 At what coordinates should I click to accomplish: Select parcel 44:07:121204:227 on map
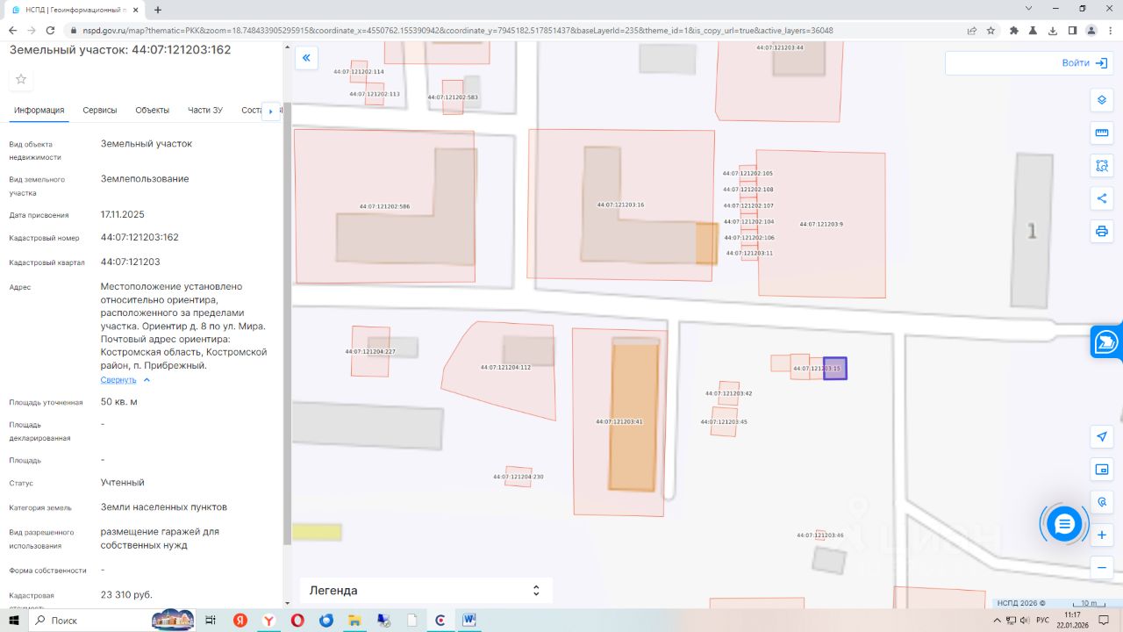370,351
